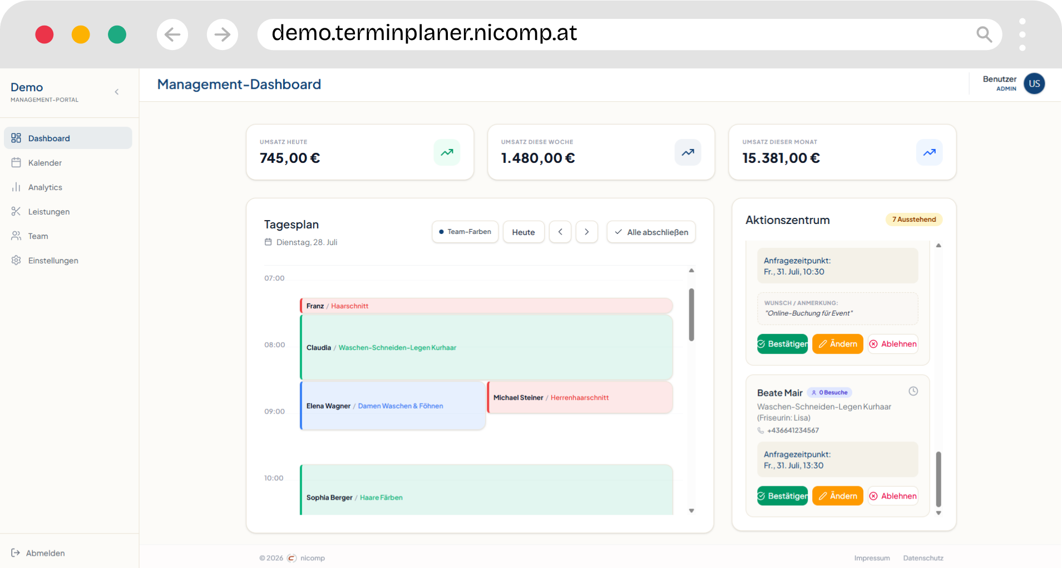Click the 745,00 € revenue value
Image resolution: width=1062 pixels, height=568 pixels.
290,158
